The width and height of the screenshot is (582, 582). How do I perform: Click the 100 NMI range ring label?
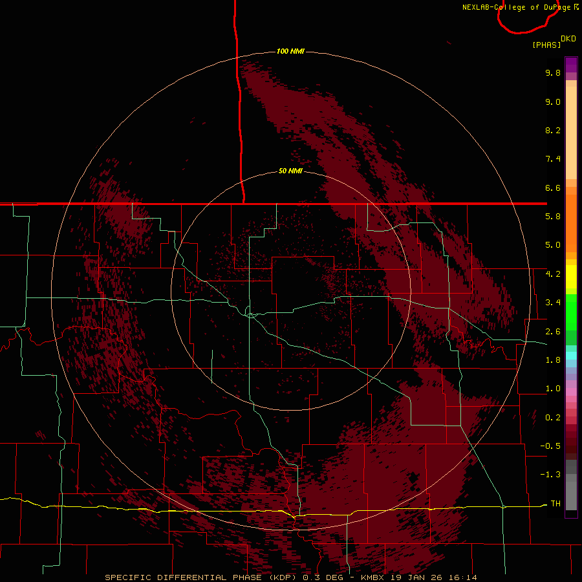point(290,51)
